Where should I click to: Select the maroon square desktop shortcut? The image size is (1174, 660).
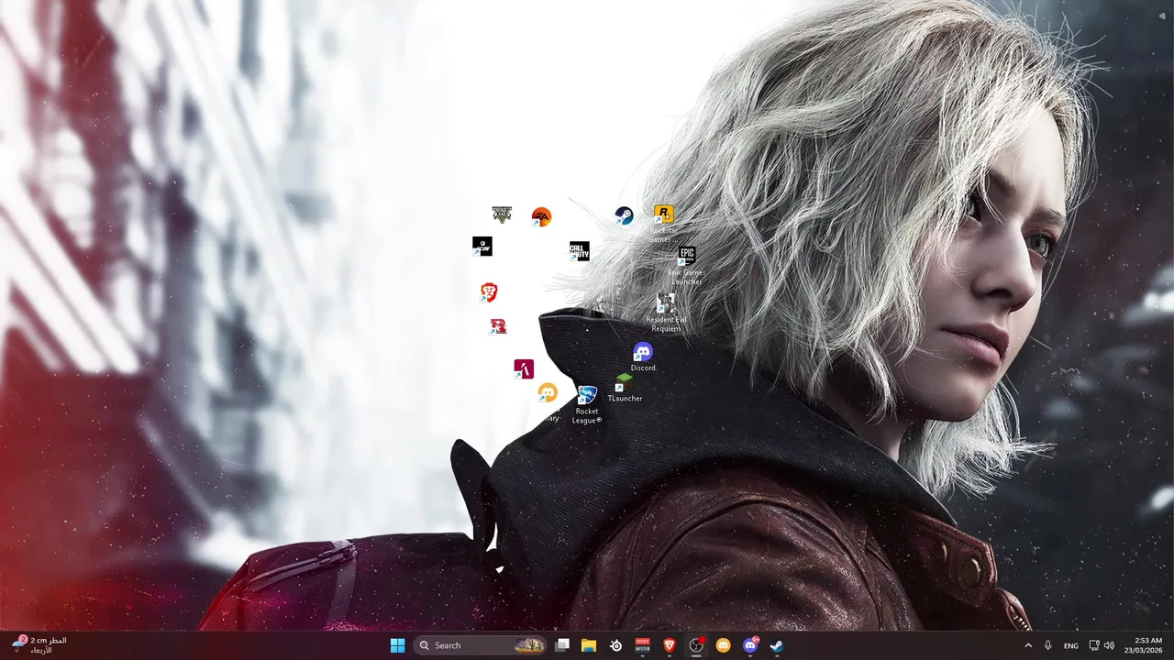coord(524,368)
